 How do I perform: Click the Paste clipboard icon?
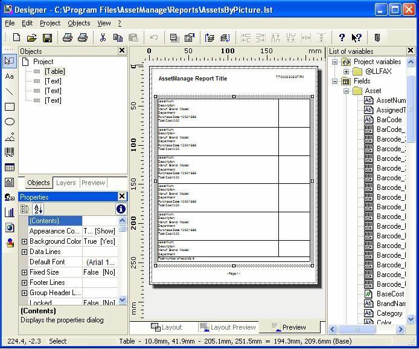[133, 38]
